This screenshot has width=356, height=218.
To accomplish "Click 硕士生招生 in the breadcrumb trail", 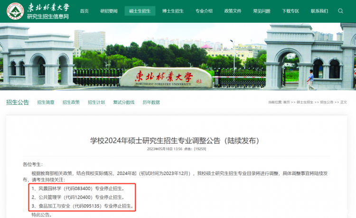I will click(x=305, y=102).
